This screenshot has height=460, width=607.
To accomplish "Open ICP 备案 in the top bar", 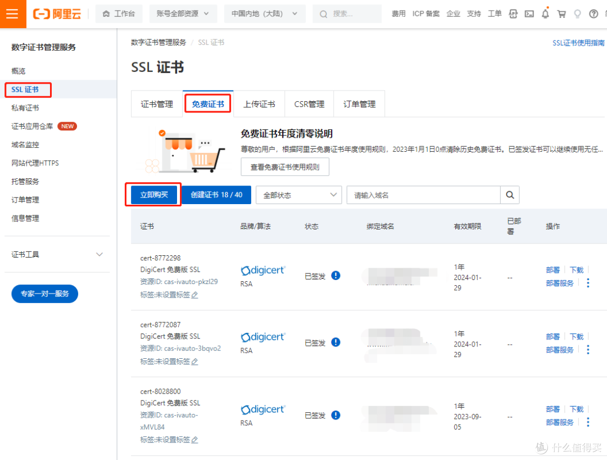I will (426, 14).
